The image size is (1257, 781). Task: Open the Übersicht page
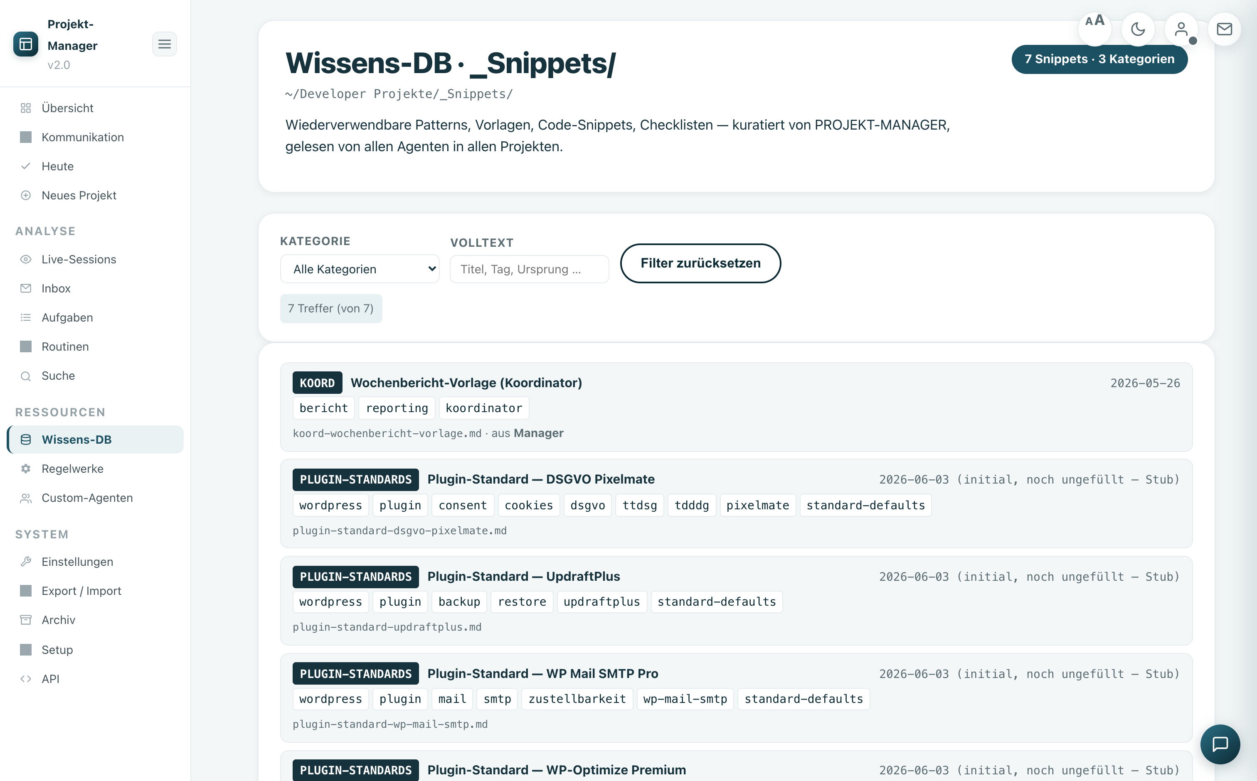(x=96, y=108)
